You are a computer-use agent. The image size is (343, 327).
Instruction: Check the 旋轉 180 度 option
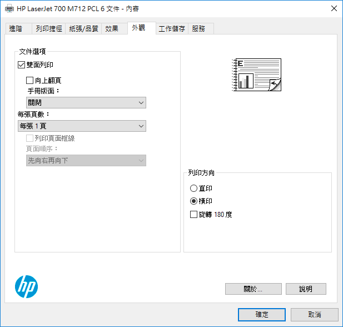193,214
